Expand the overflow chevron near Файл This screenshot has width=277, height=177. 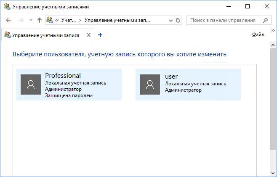coord(273,30)
